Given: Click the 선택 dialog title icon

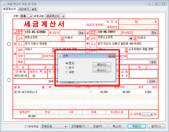Looking at the screenshot, I should click(60, 56).
